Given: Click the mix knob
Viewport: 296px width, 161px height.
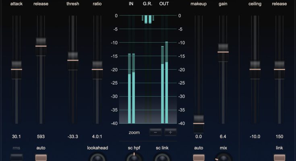Looking at the screenshot, I should click(223, 158).
